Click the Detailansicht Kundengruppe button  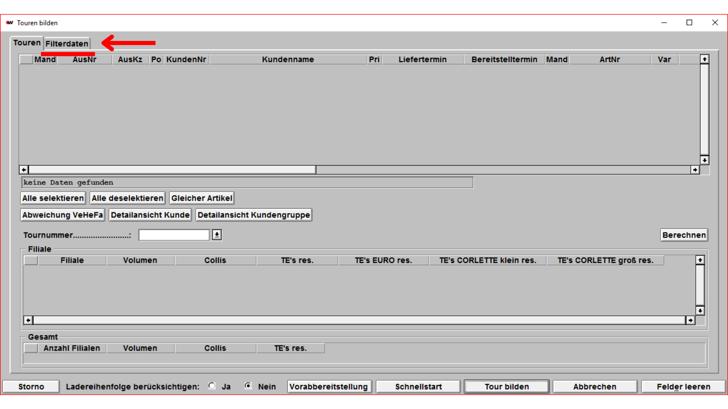click(x=254, y=215)
